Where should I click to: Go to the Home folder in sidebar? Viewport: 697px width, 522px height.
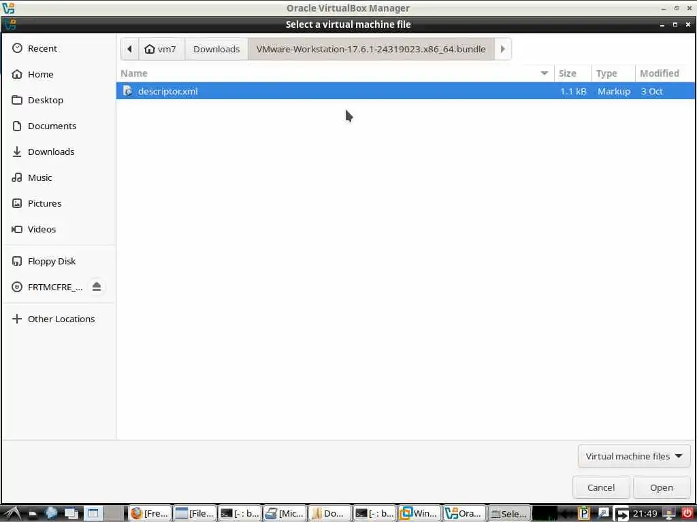point(59,74)
